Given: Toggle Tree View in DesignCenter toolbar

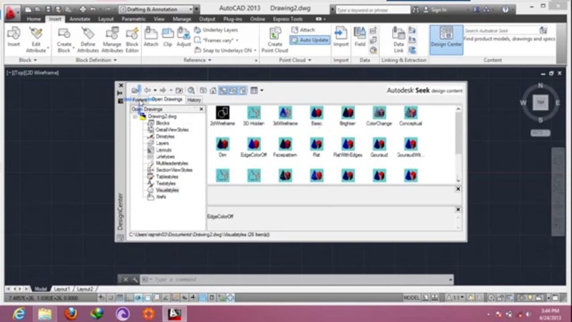Looking at the screenshot, I should click(223, 90).
